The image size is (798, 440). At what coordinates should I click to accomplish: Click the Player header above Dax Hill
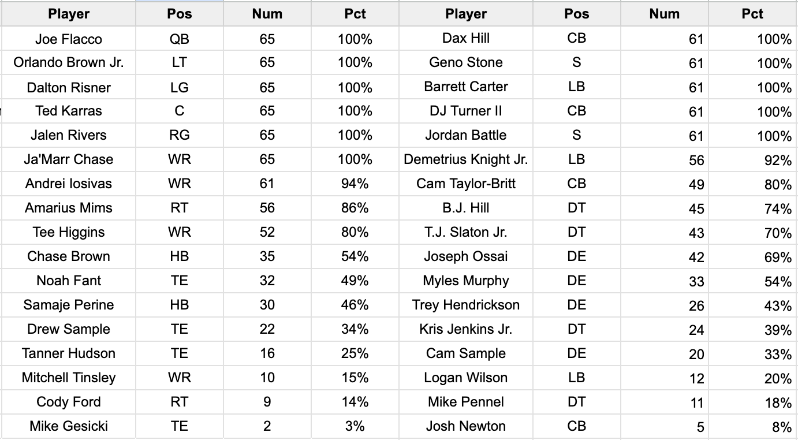465,14
